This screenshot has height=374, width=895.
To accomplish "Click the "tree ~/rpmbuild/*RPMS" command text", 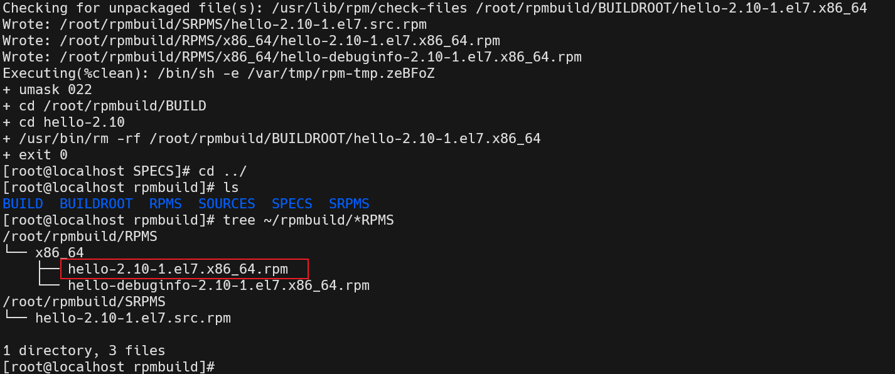I will tap(308, 220).
